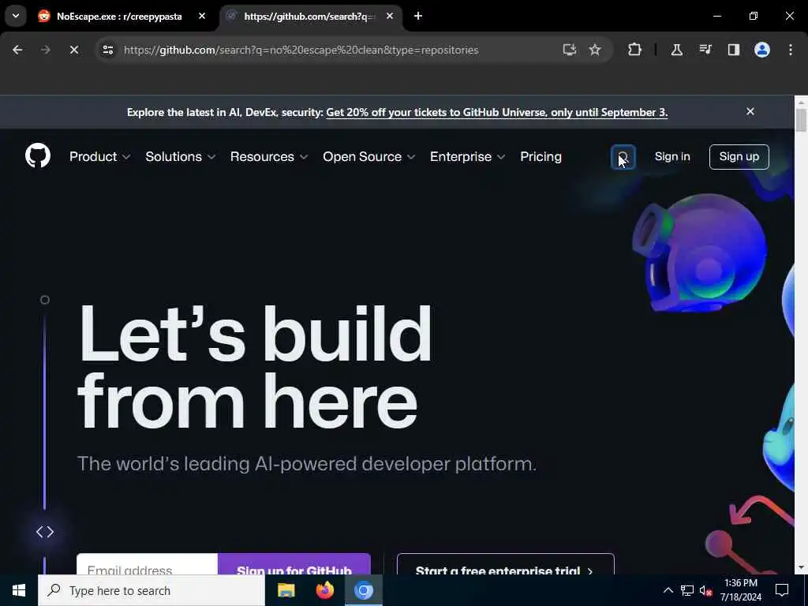Expand the Enterprise menu
Image resolution: width=808 pixels, height=606 pixels.
tap(467, 157)
